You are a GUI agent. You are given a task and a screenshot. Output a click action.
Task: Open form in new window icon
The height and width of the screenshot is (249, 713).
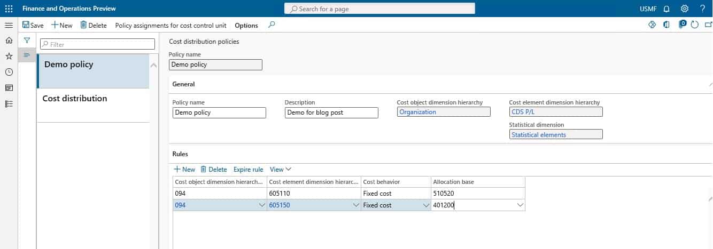pos(709,25)
